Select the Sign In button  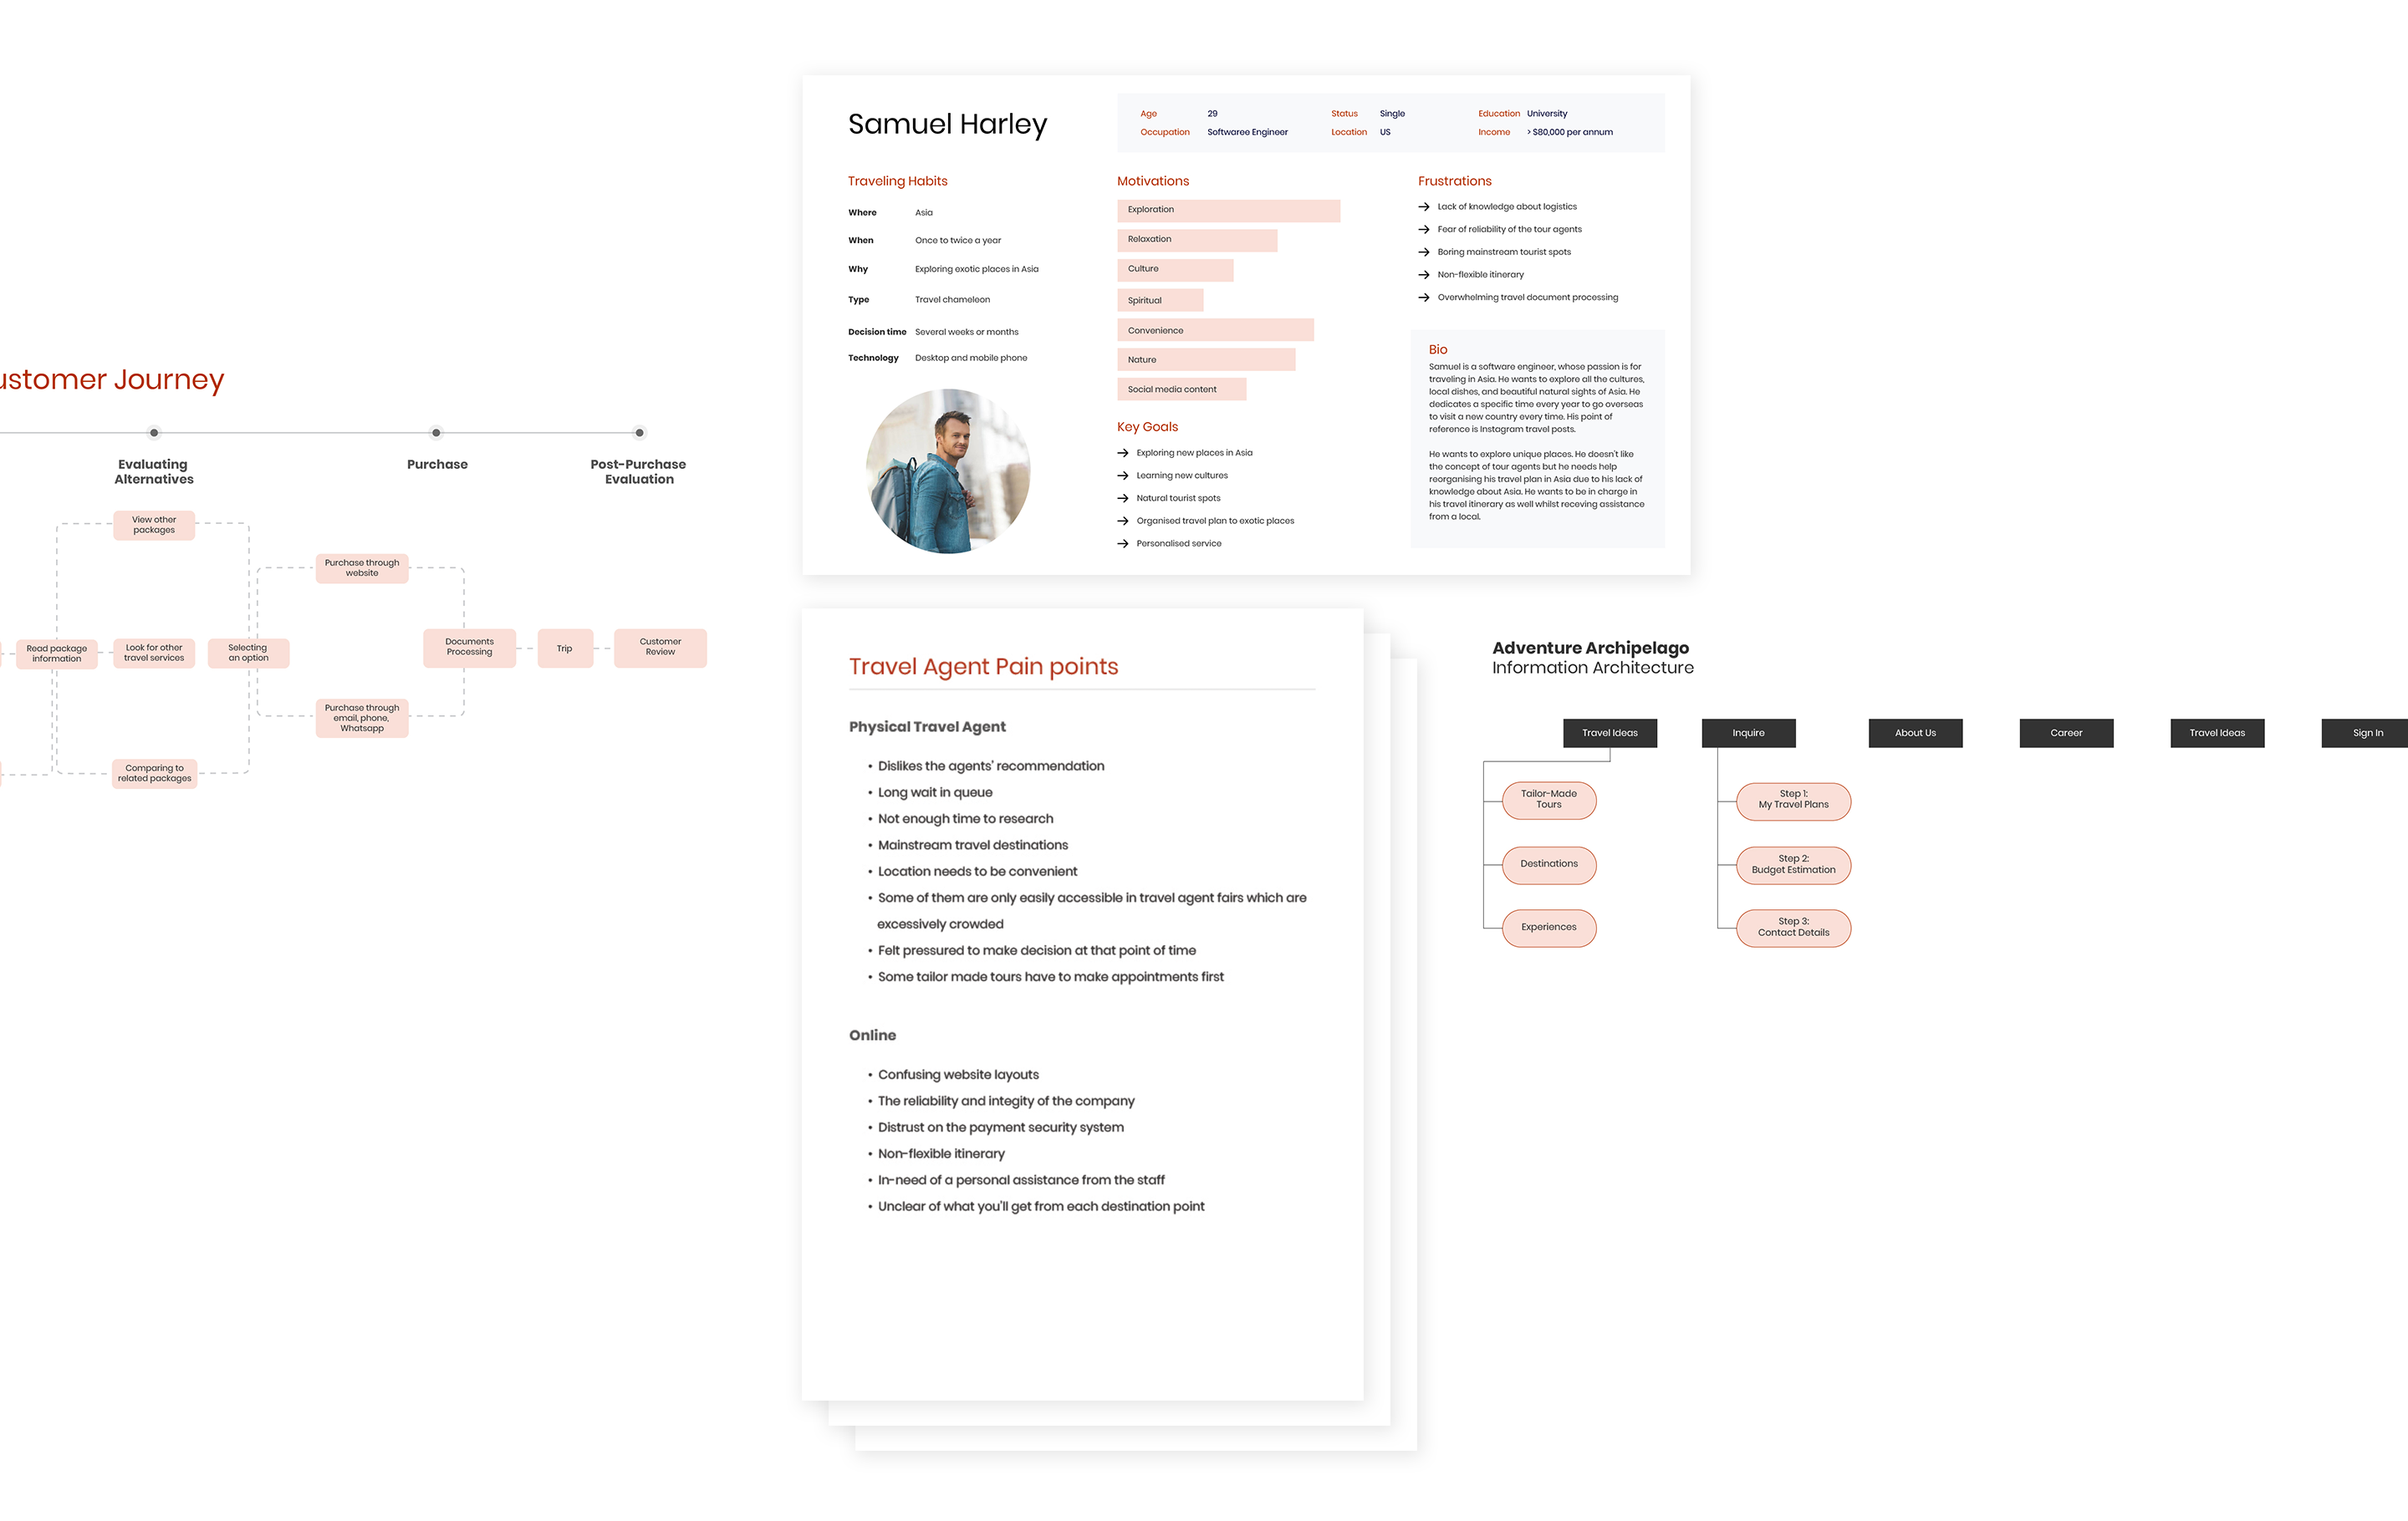tap(2370, 730)
